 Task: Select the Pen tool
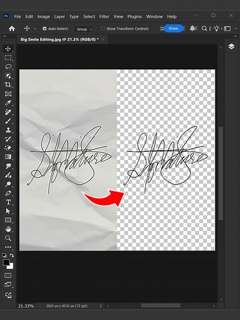[x=8, y=193]
